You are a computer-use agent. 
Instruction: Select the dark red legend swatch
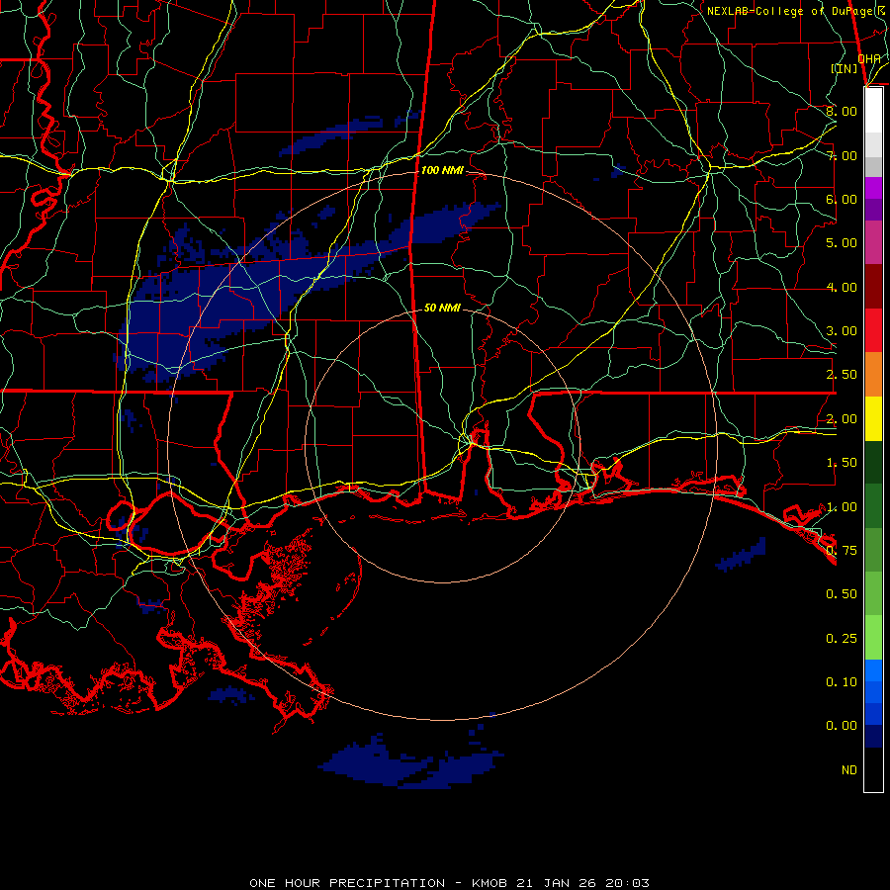click(873, 287)
